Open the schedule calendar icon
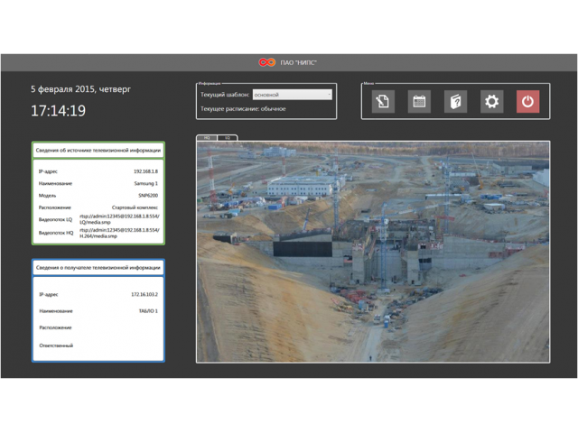Viewport: 578px width, 433px height. pyautogui.click(x=419, y=102)
